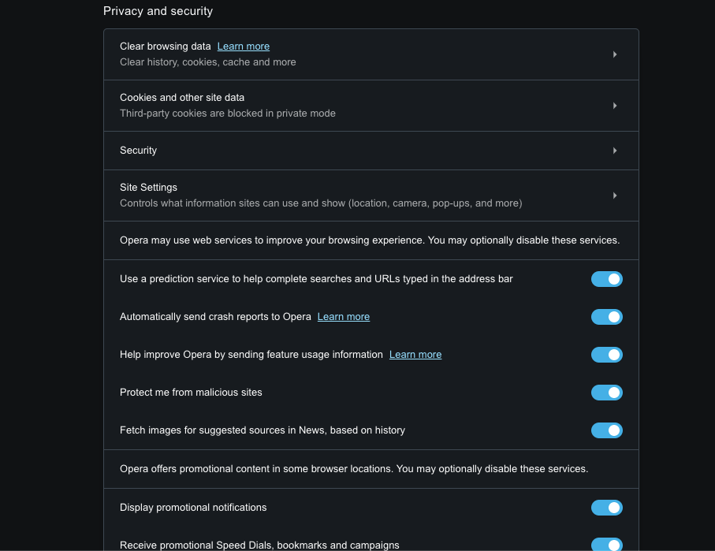Screen dimensions: 715x551
Task: Expand the Site Settings arrow
Action: [615, 195]
